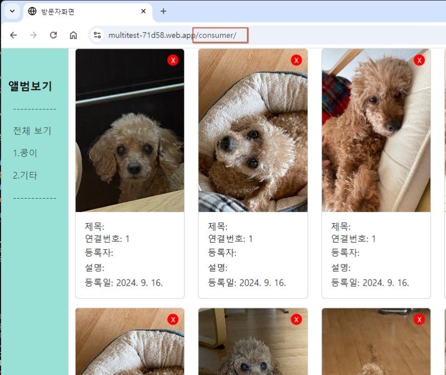Viewport: 446px width, 375px height.
Task: Click the address bar URL field
Action: click(x=268, y=35)
